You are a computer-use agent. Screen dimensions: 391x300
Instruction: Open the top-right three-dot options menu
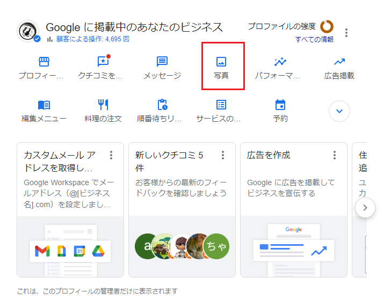pos(346,33)
